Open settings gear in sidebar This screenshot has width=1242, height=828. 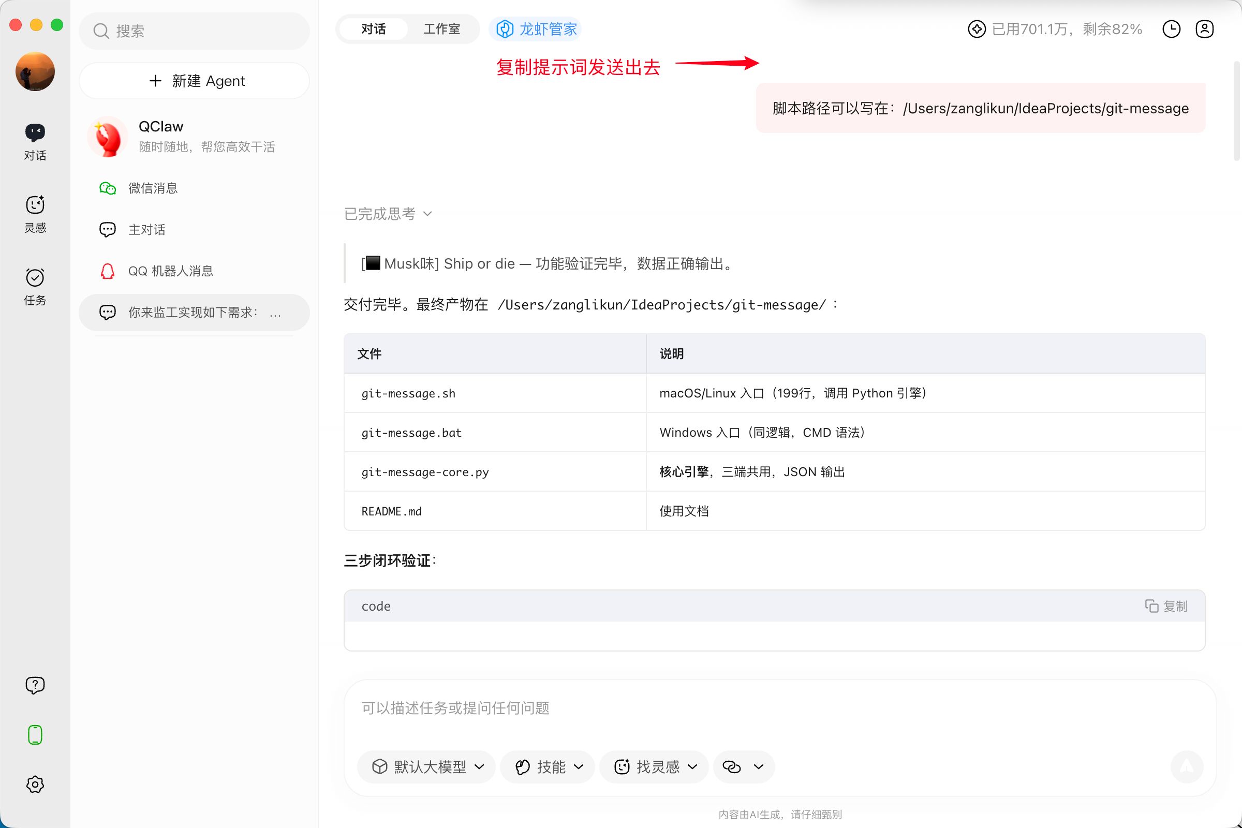[x=35, y=784]
